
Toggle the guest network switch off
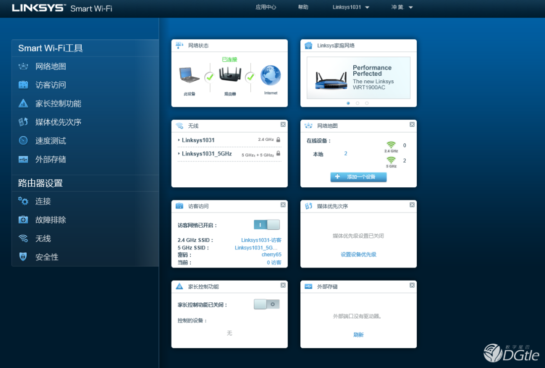pyautogui.click(x=266, y=225)
